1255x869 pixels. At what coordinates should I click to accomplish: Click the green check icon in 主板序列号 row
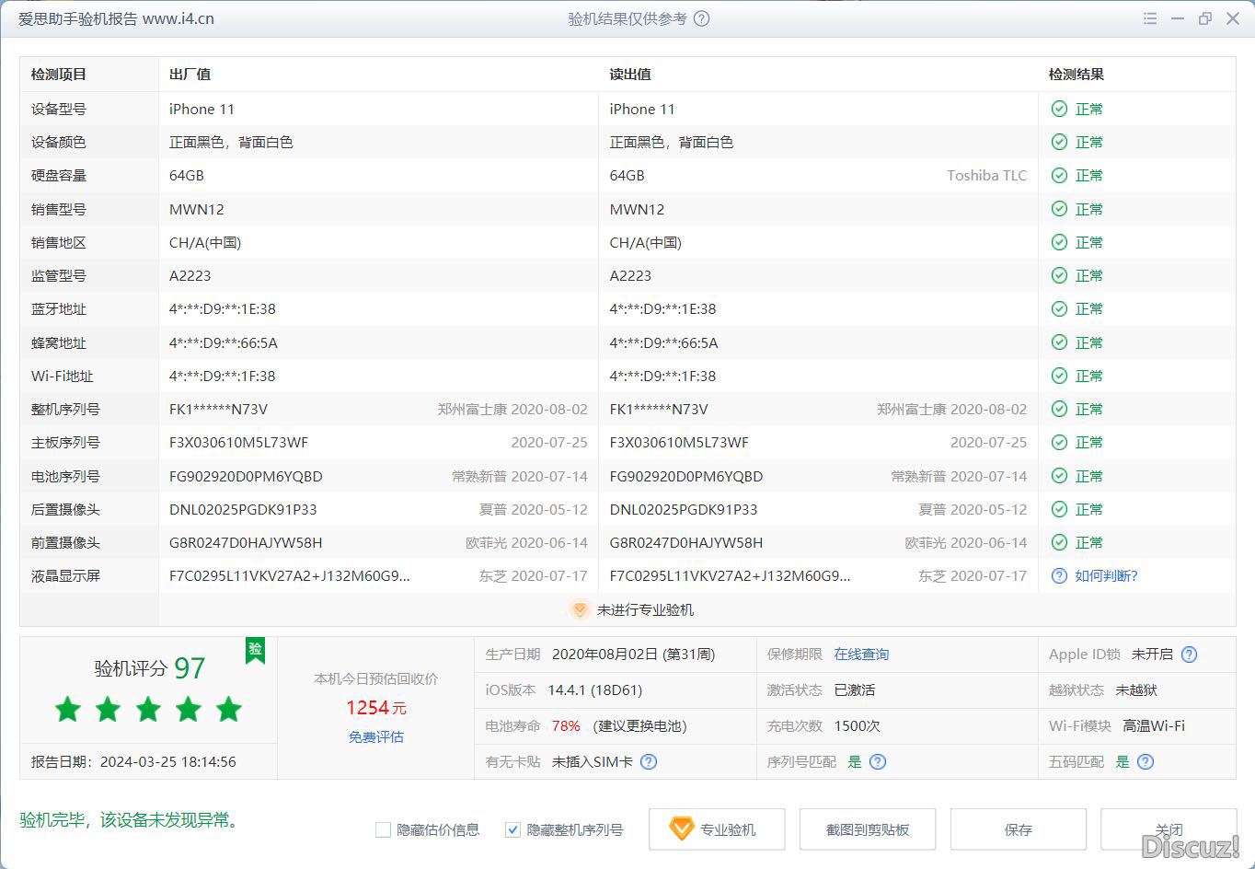[1059, 442]
